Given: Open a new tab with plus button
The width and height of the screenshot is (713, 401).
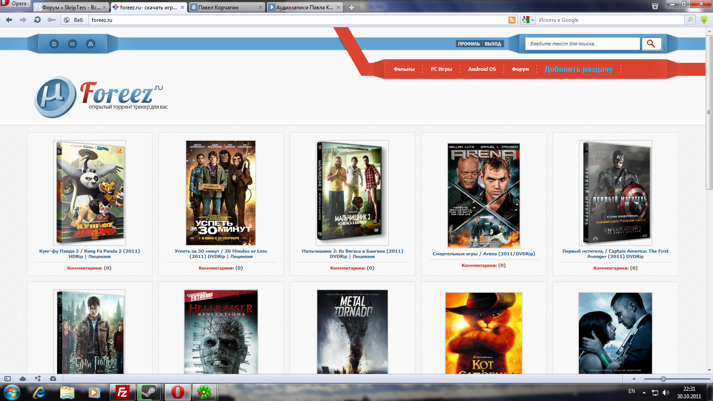Looking at the screenshot, I should pos(352,7).
